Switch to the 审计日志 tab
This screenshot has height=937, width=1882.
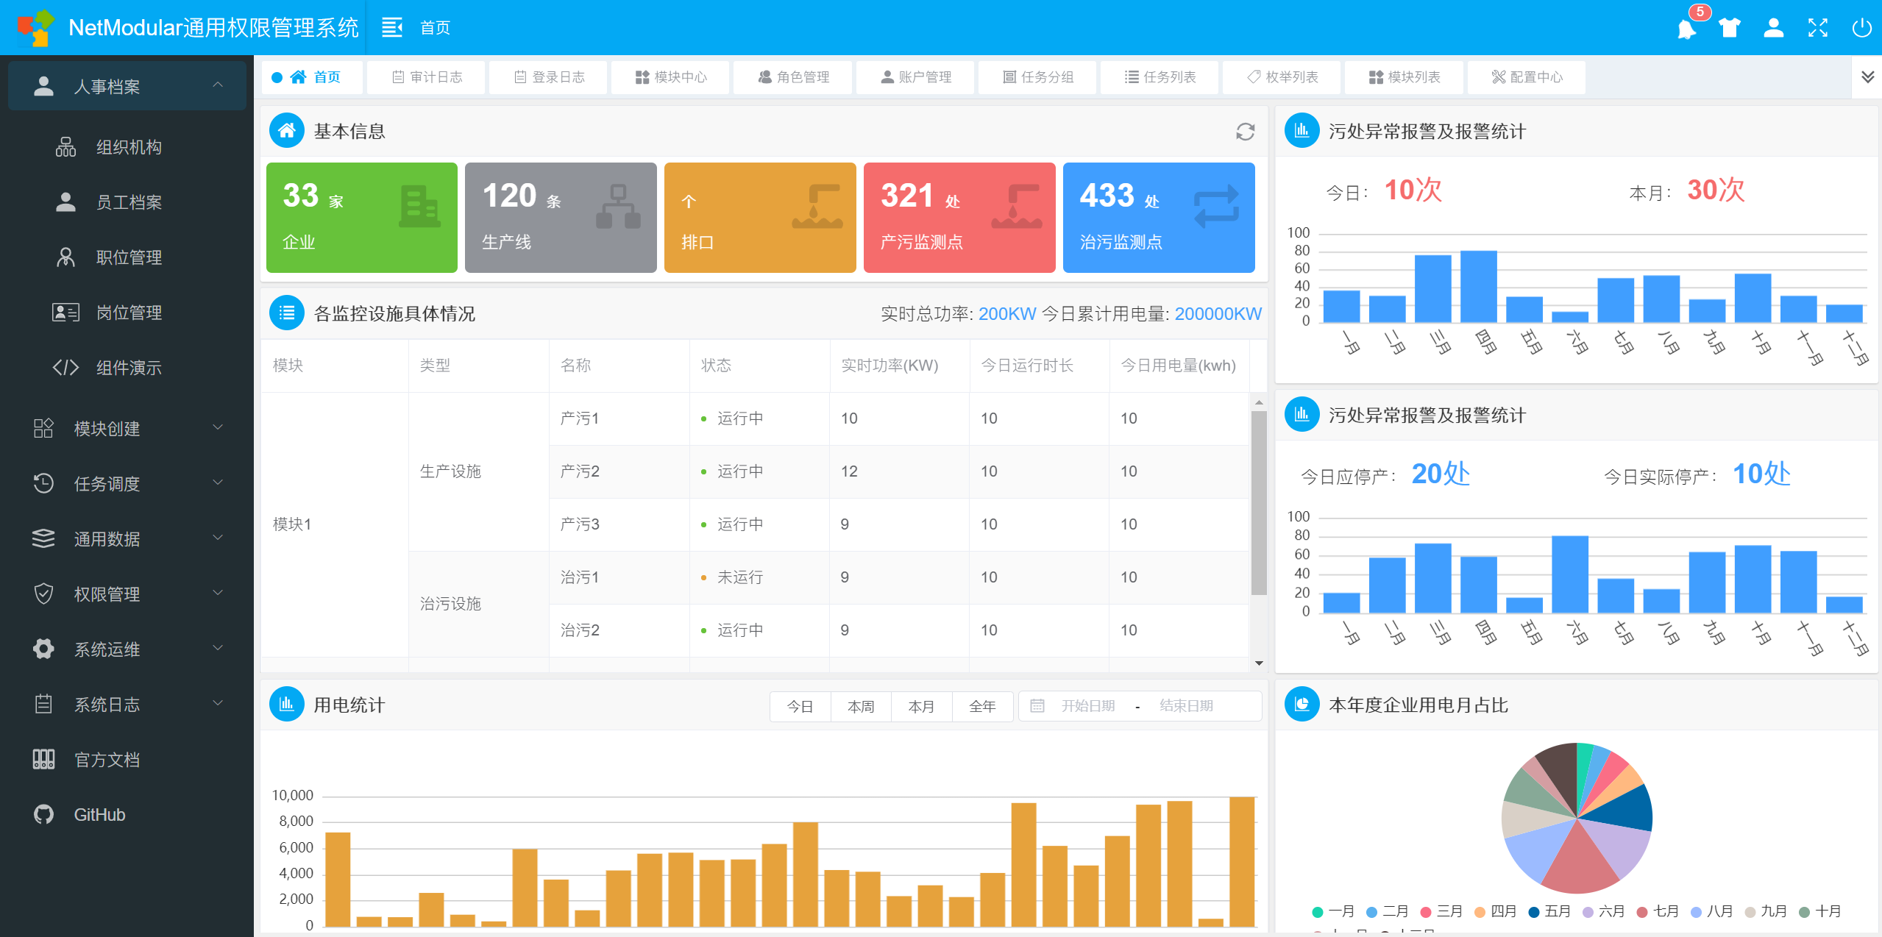[427, 76]
